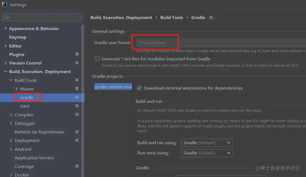The width and height of the screenshot is (306, 177).
Task: Click the IntelliJ IDEA logo in title bar
Action: [x=4, y=4]
